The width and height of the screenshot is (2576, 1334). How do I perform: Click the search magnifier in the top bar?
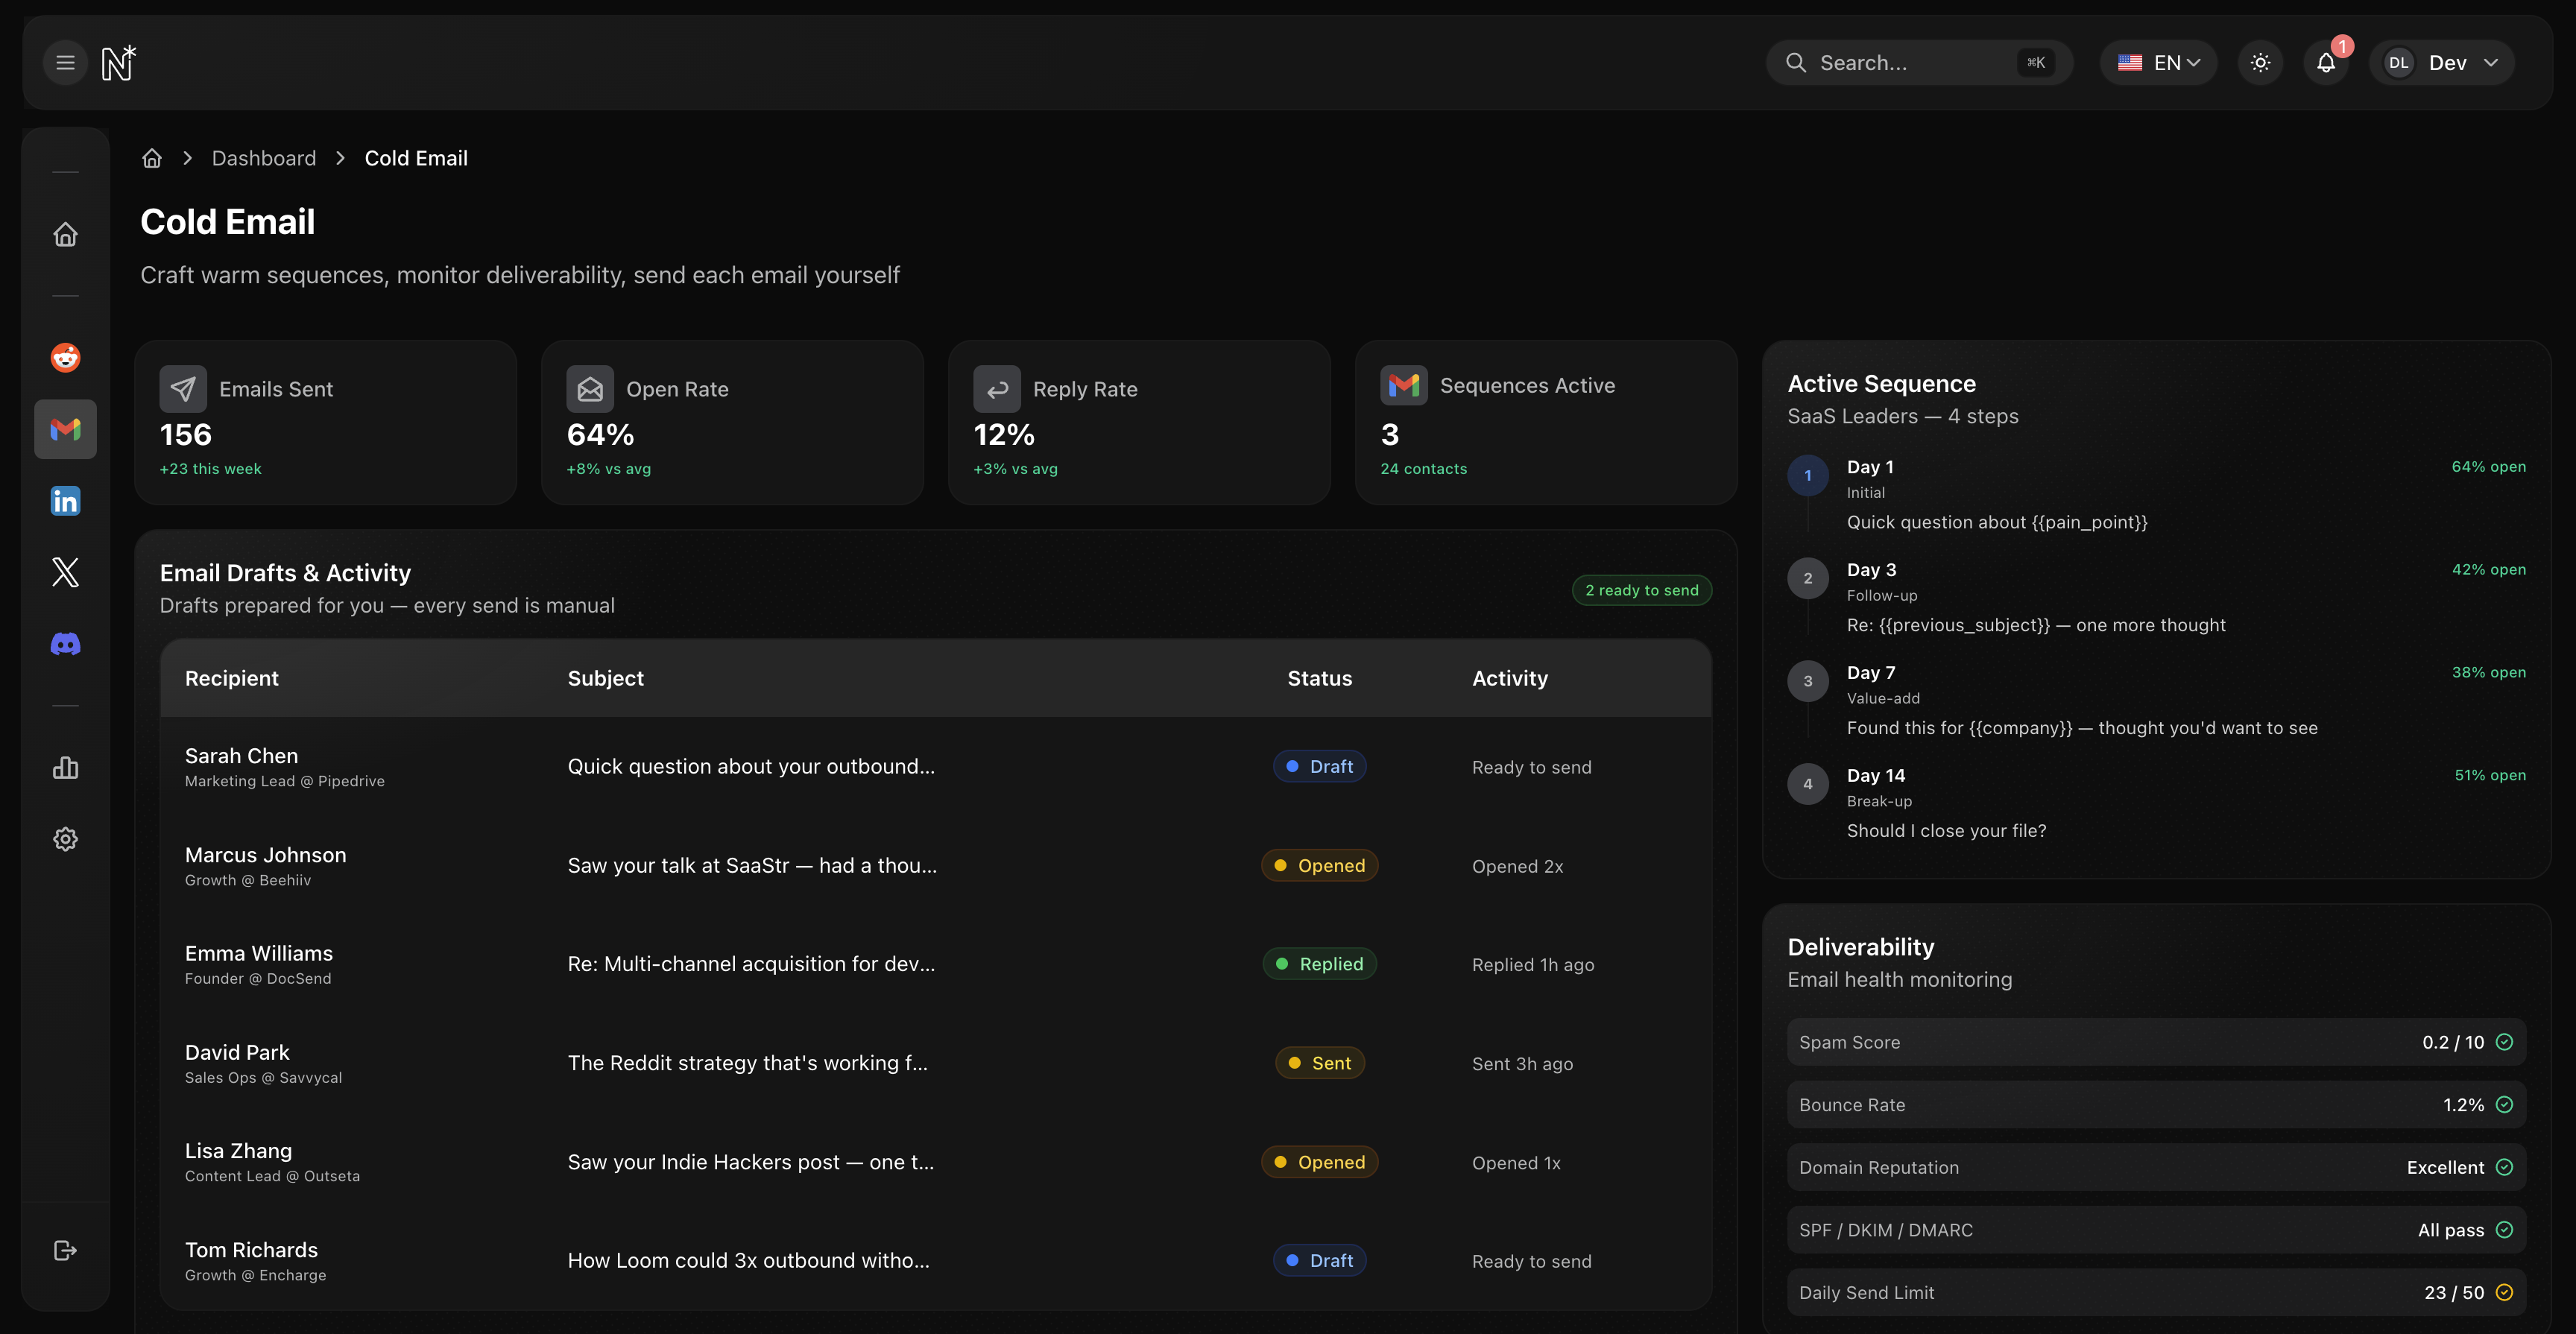click(x=1796, y=62)
